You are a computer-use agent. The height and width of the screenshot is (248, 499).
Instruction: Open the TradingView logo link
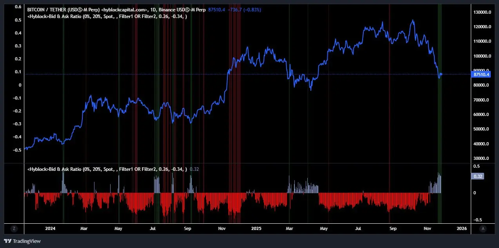22,241
